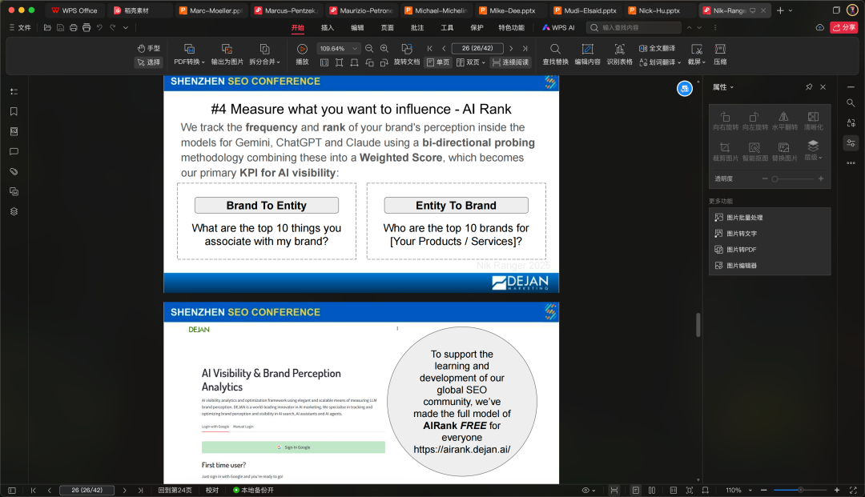Image resolution: width=865 pixels, height=497 pixels.
Task: Click the 输入查找内容 search field
Action: 634,27
